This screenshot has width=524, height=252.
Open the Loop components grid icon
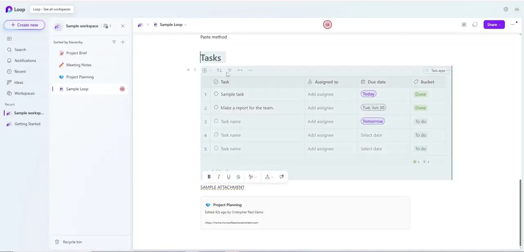coord(464,25)
